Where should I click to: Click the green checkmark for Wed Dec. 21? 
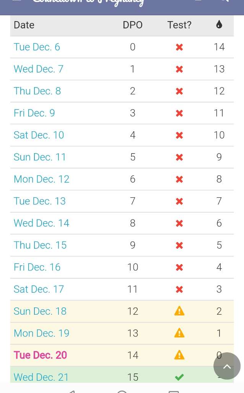tap(179, 377)
